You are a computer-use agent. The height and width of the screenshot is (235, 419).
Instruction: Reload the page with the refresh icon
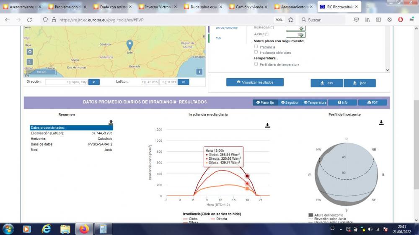[x=29, y=20]
